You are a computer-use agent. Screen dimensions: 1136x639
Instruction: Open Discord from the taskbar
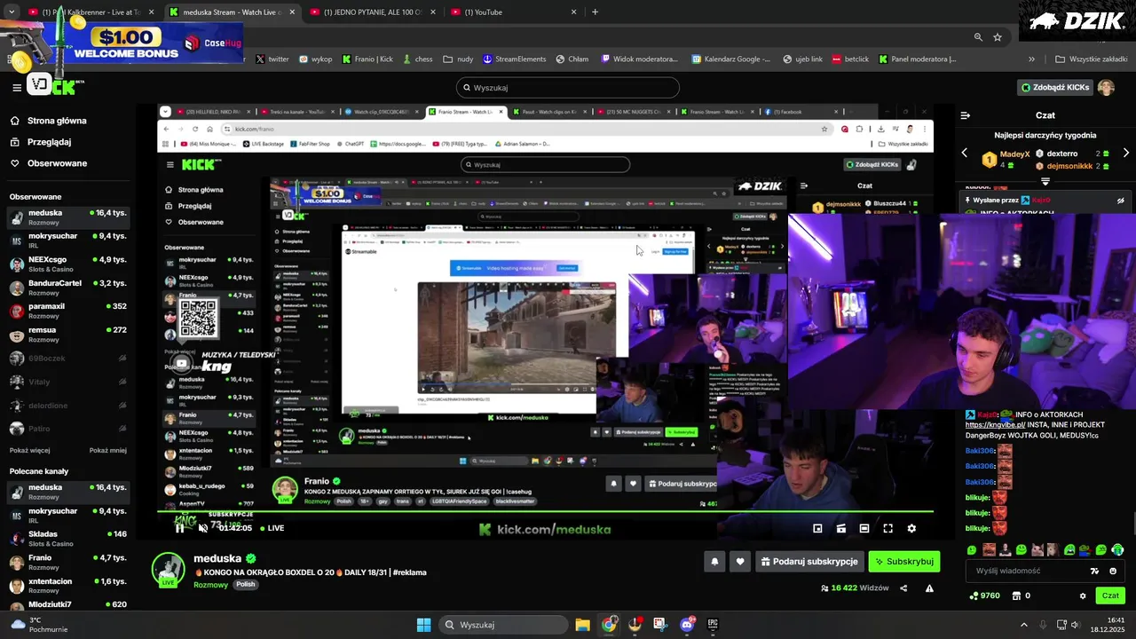(x=686, y=625)
